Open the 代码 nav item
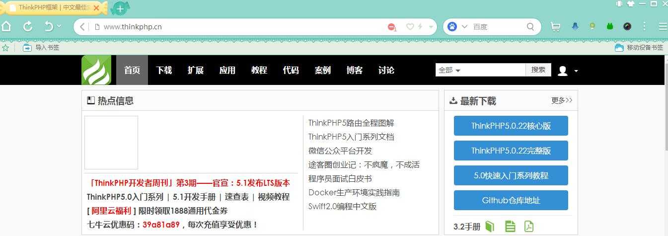 tap(291, 70)
